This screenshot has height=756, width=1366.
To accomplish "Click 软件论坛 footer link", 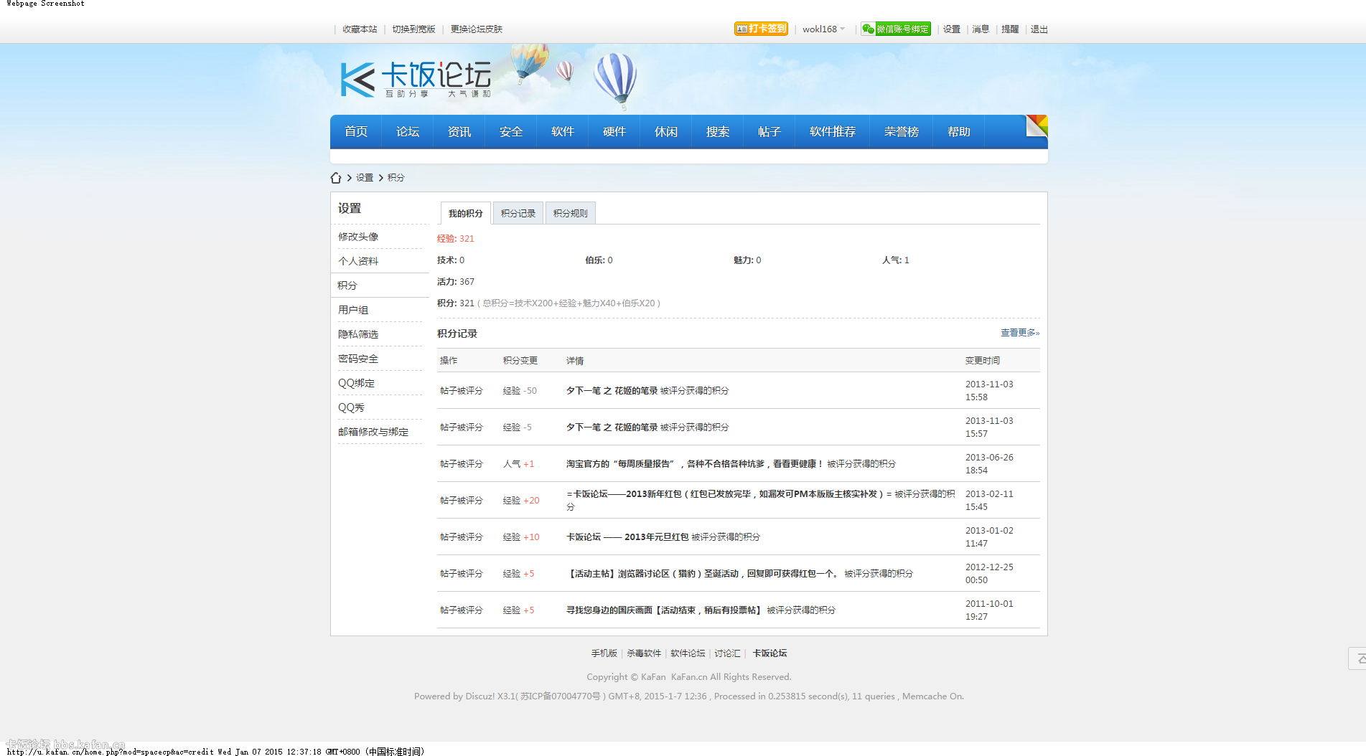I will coord(688,653).
